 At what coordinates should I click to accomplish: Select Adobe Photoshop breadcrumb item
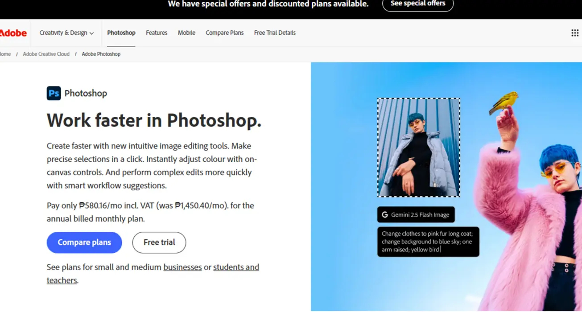101,53
